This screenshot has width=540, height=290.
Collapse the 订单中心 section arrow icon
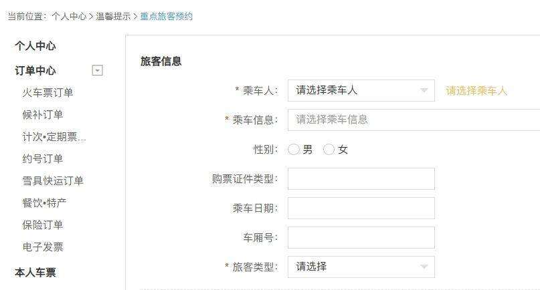(x=97, y=70)
